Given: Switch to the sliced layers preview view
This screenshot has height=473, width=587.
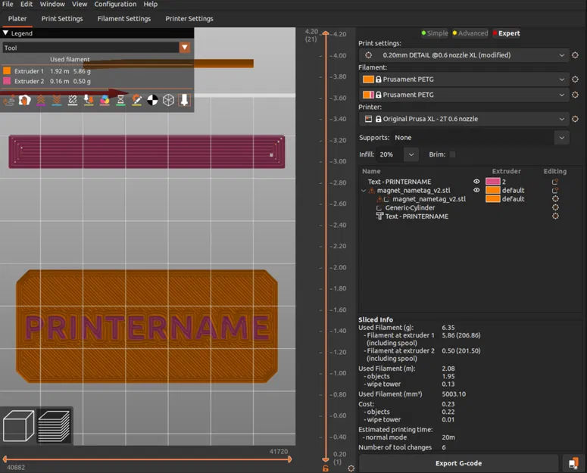Looking at the screenshot, I should (53, 425).
